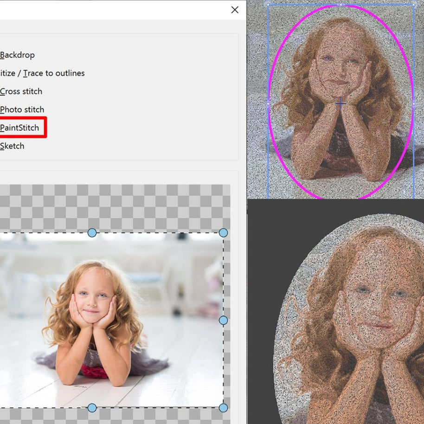Click the top-right corner crop handle
The image size is (424, 424).
[223, 233]
